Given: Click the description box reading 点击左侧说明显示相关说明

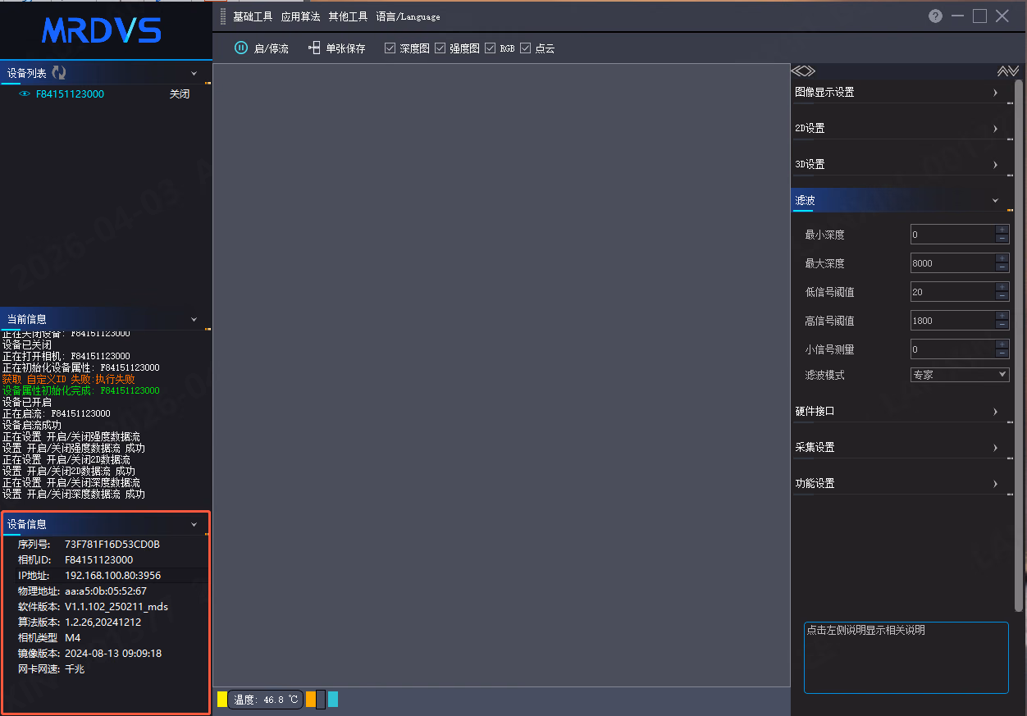Looking at the screenshot, I should (906, 658).
